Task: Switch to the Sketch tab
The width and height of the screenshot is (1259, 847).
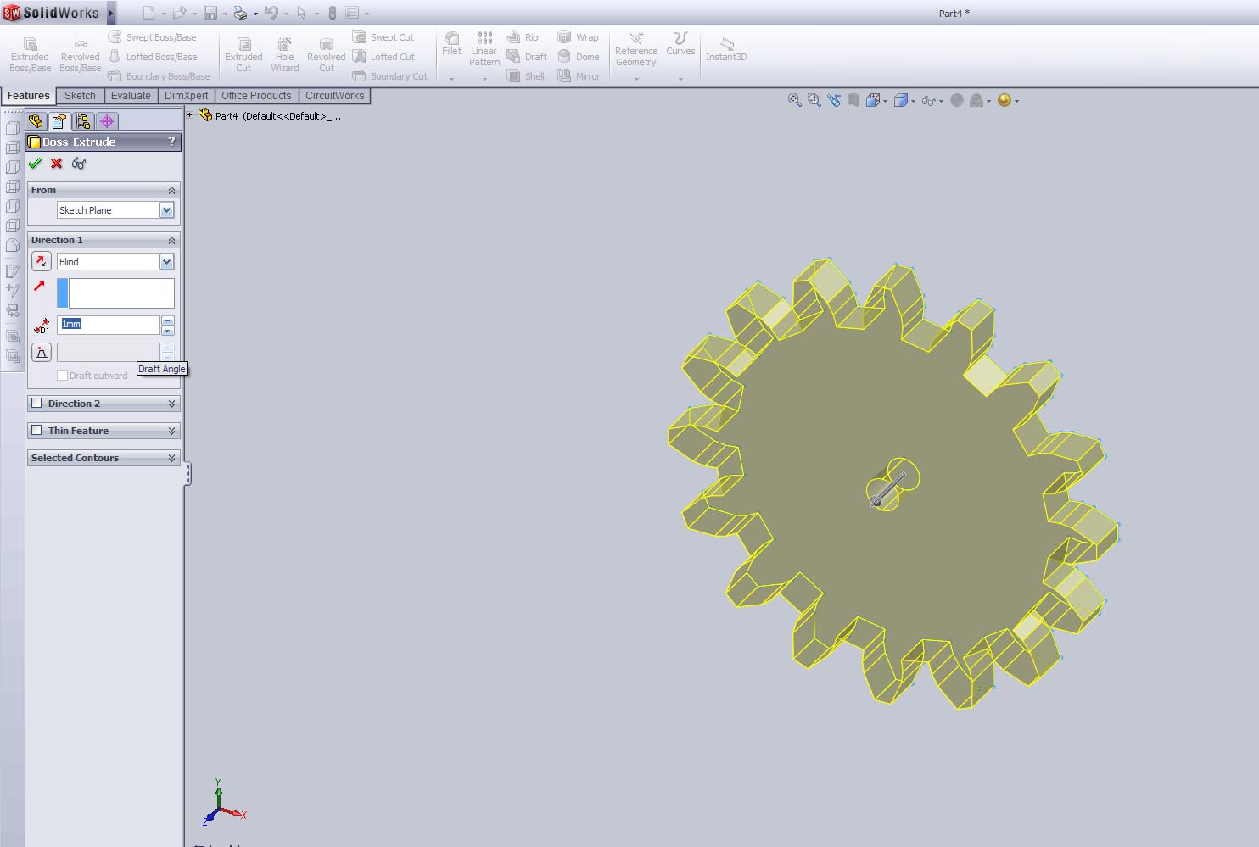Action: click(80, 96)
